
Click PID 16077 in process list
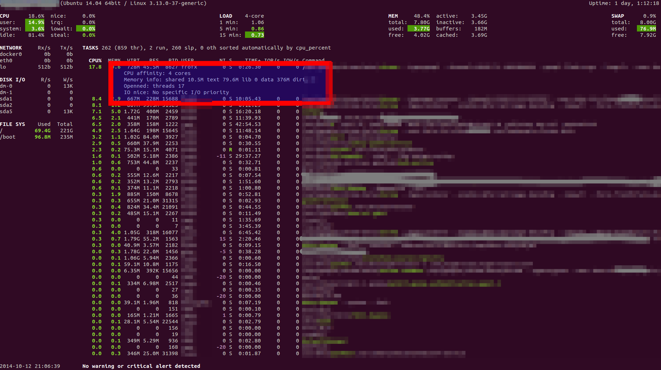[x=170, y=232]
